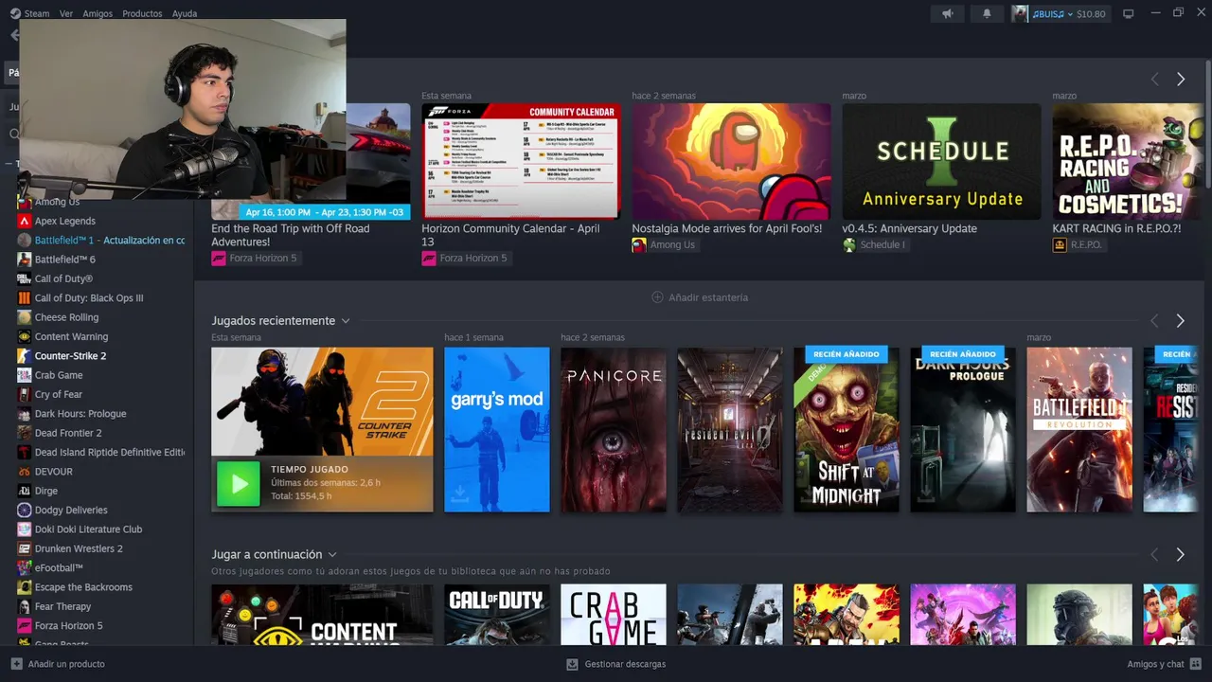Click the Content Warning sidebar icon
The height and width of the screenshot is (682, 1212).
(25, 336)
